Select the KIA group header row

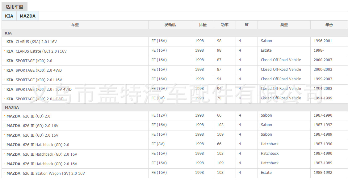click(175, 33)
